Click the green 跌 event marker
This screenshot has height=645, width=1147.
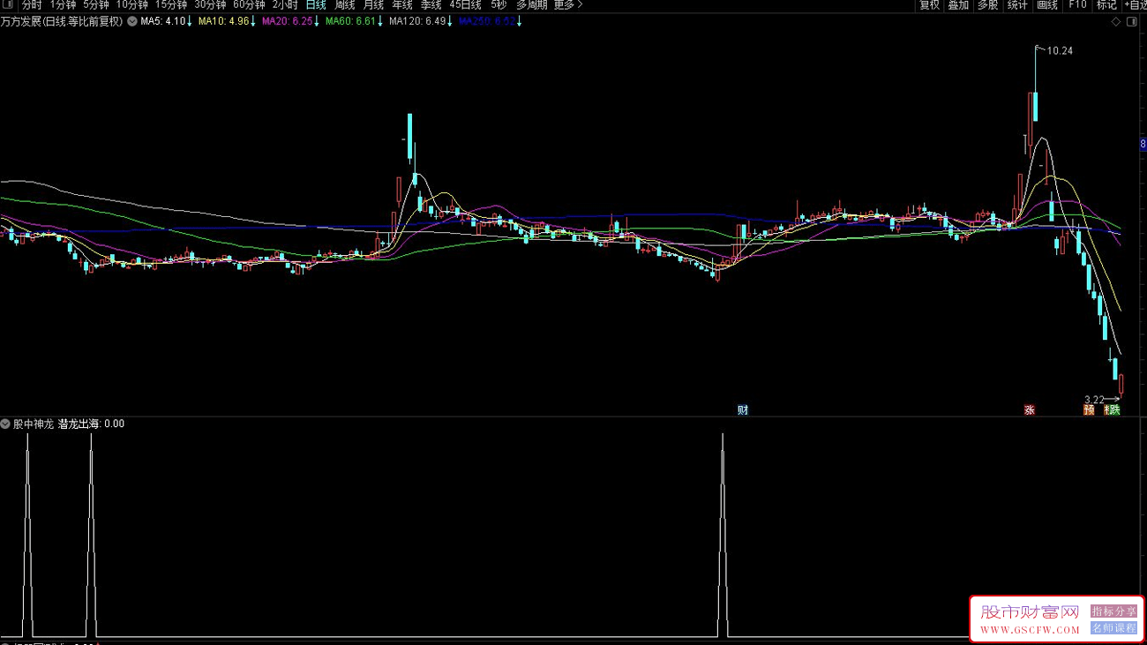(1114, 409)
